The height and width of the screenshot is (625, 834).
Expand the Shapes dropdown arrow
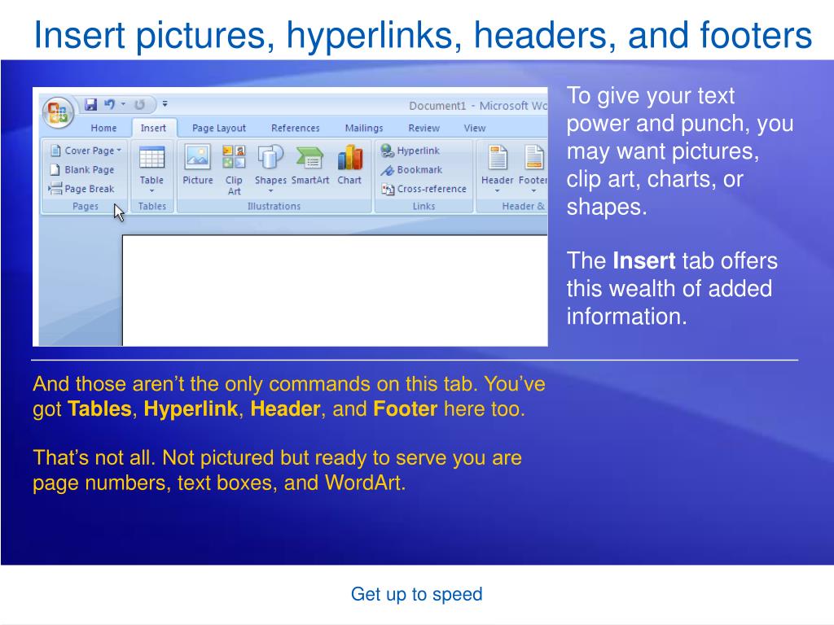point(270,190)
